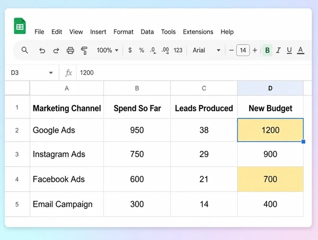This screenshot has width=318, height=240.
Task: Click the print icon
Action: tap(70, 50)
